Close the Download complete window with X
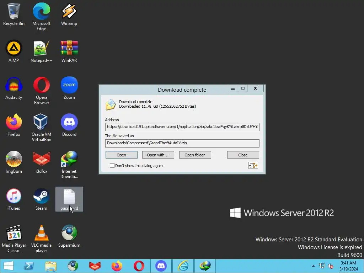The image size is (364, 273). coord(255,89)
